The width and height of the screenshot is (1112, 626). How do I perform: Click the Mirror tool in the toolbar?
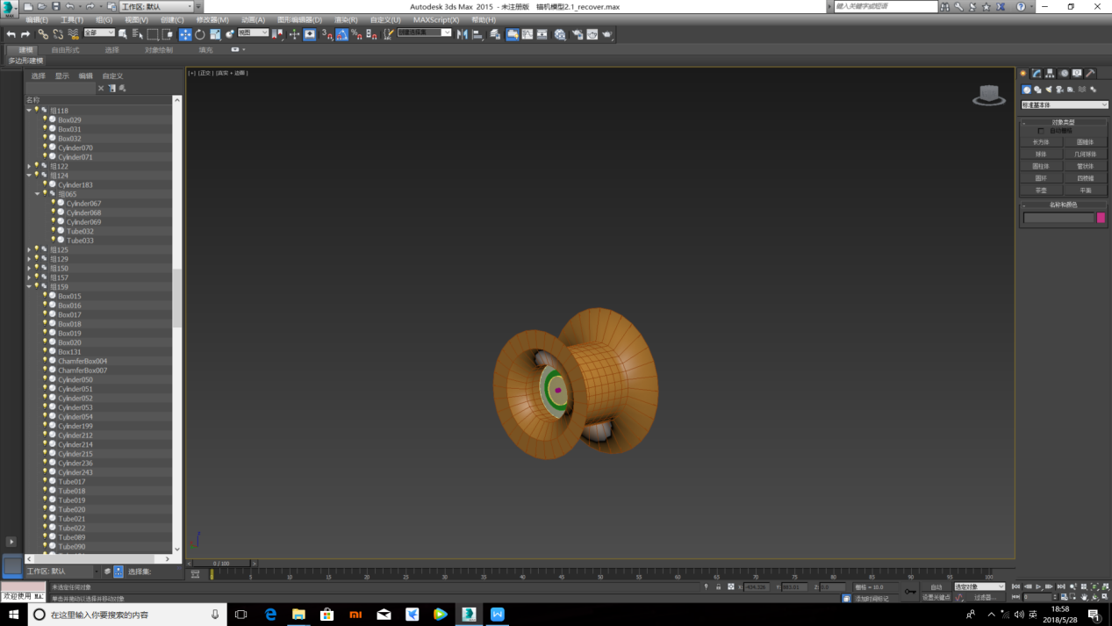coord(463,34)
